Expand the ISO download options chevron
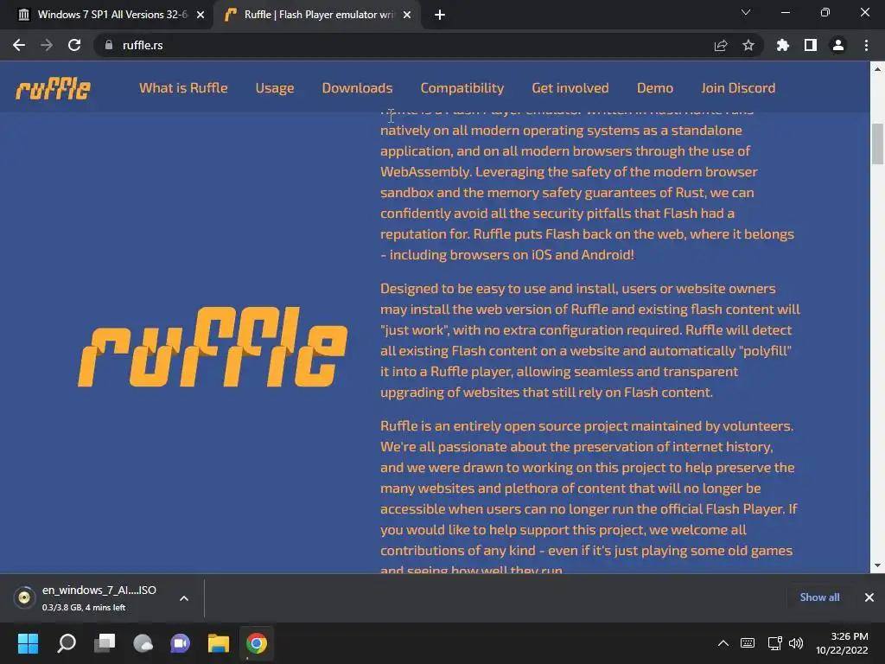The image size is (885, 664). tap(184, 598)
